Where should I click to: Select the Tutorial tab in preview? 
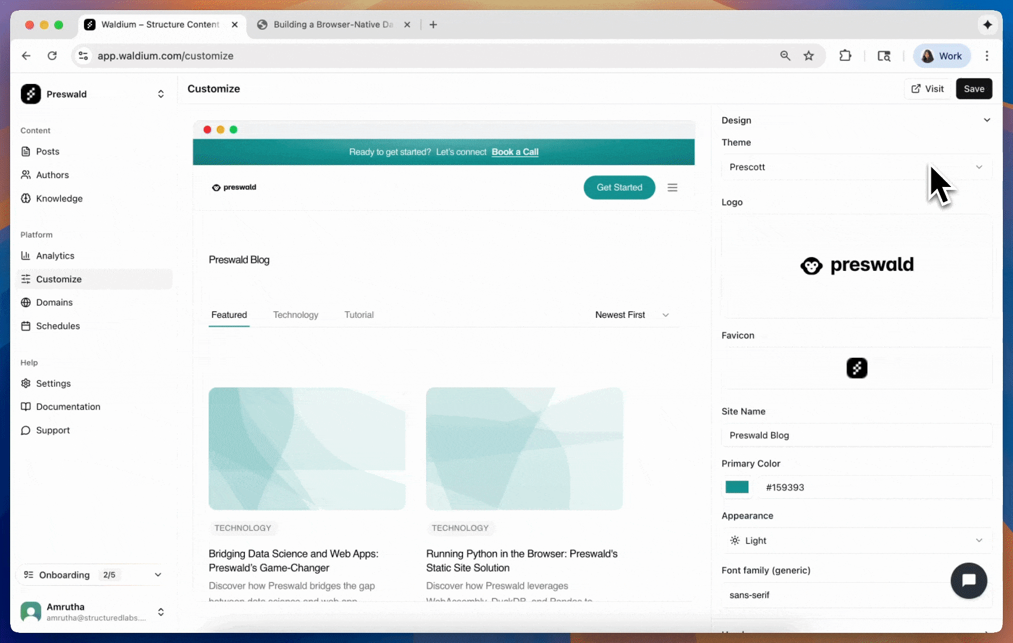[359, 315]
